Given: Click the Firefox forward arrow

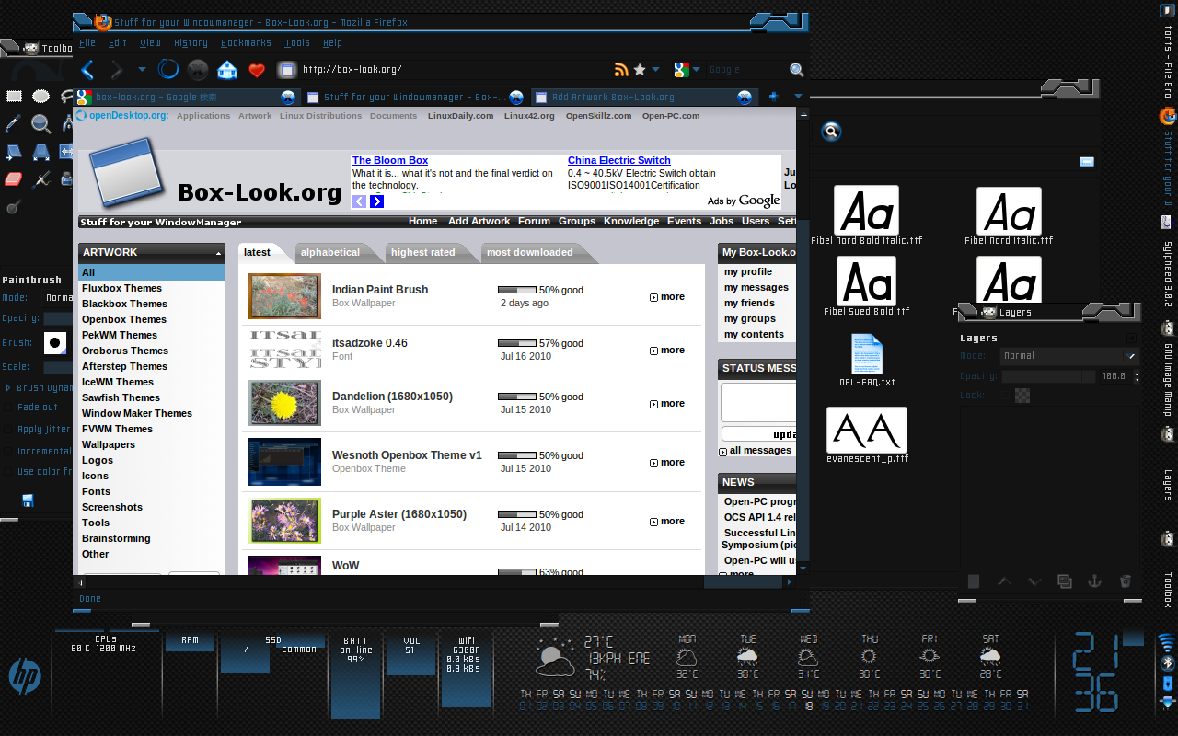Looking at the screenshot, I should click(x=117, y=69).
